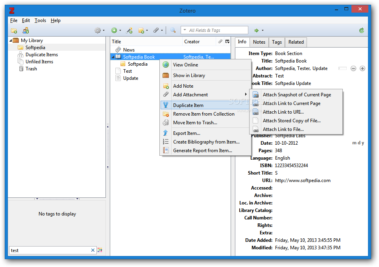Click the Sync refresh icon
Viewport: 379px width, 267px height.
pos(362,30)
